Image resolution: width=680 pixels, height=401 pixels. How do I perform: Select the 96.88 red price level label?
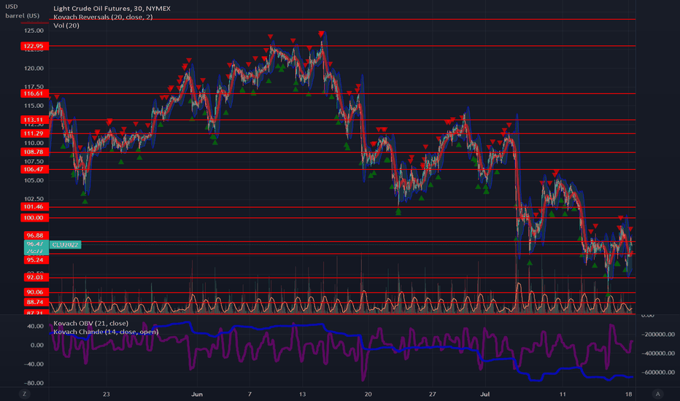click(x=36, y=235)
